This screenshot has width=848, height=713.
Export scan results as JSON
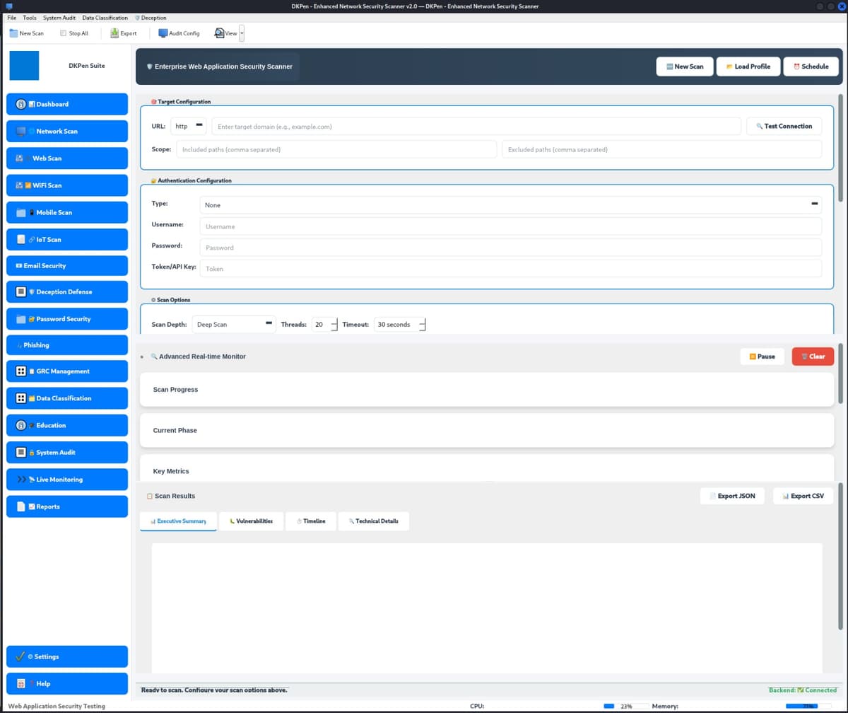[732, 496]
